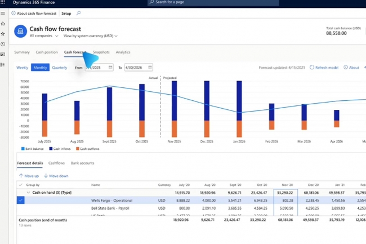Click the magnifier in Search for a page

tap(151, 2)
